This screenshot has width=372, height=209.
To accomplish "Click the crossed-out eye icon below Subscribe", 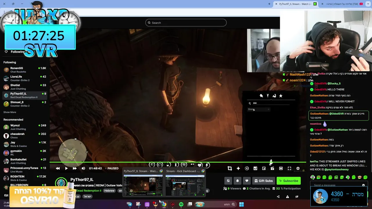I will tap(297, 197).
